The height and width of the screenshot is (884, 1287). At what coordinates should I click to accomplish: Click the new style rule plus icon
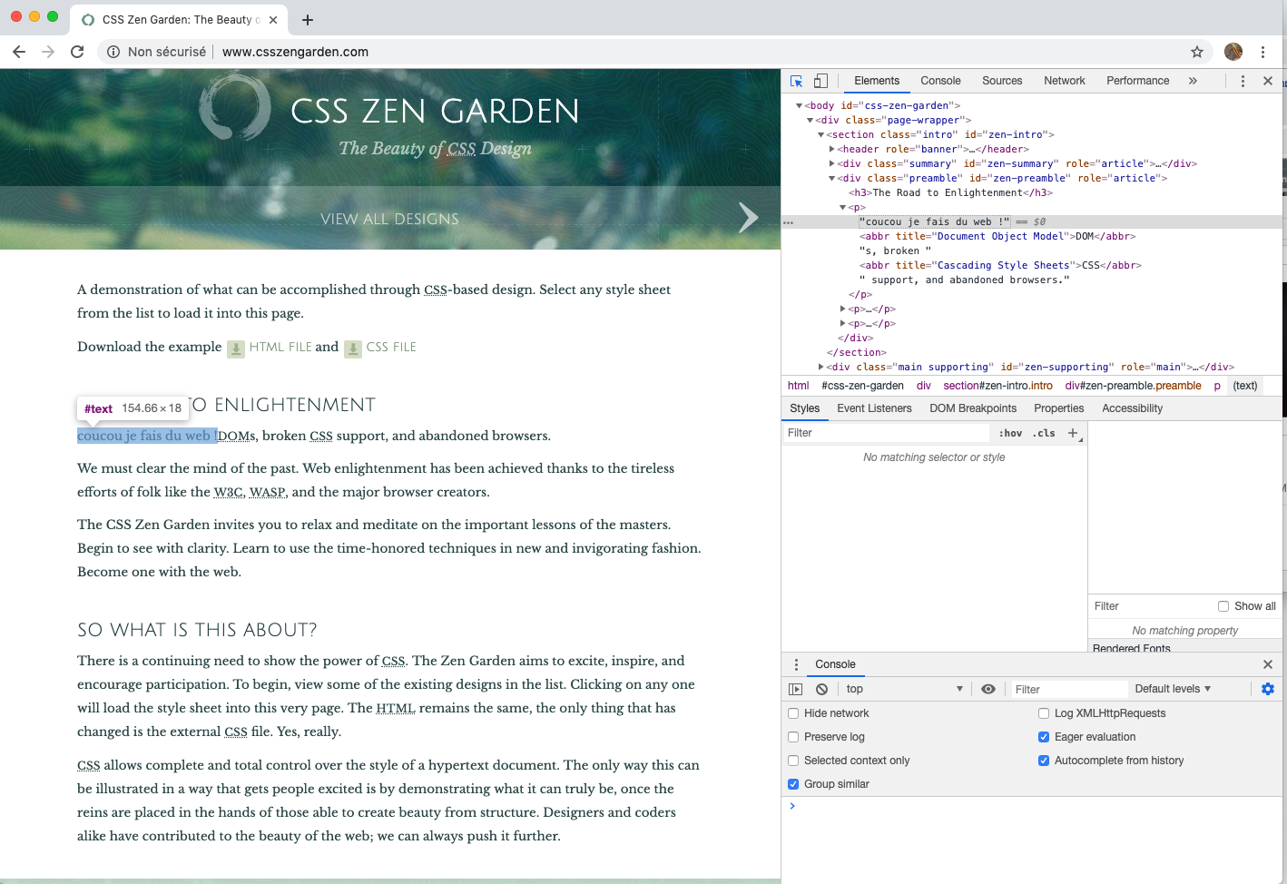click(1073, 433)
